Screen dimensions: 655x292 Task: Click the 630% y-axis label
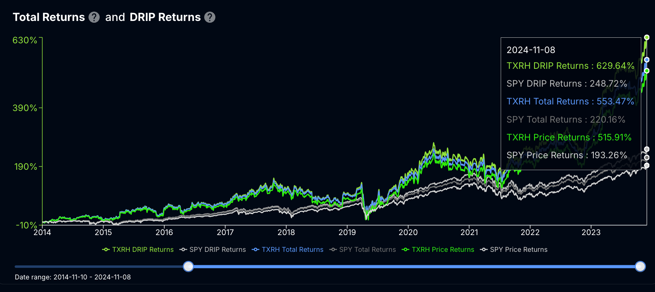25,40
